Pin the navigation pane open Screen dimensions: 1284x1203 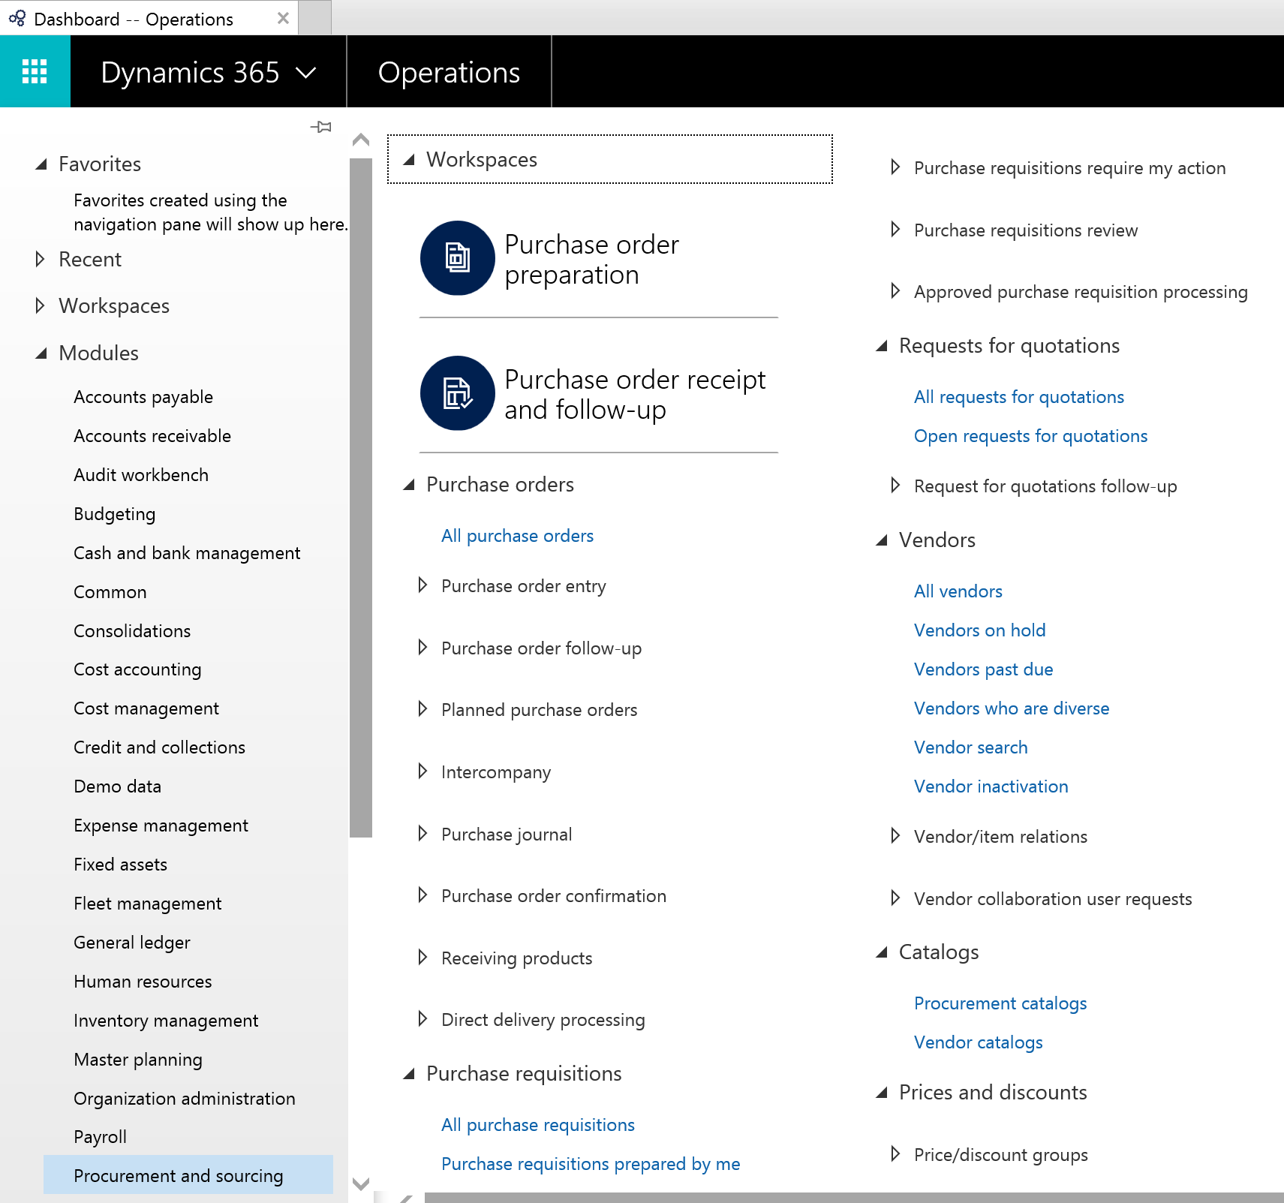click(321, 127)
